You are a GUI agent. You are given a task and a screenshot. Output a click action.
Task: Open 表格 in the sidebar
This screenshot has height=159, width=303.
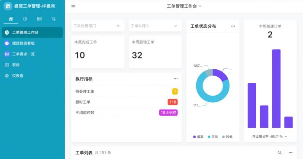click(32, 65)
